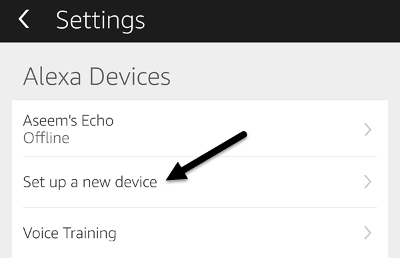Open the Voice Training chevron arrow
Viewport: 400px width, 258px height.
click(367, 233)
